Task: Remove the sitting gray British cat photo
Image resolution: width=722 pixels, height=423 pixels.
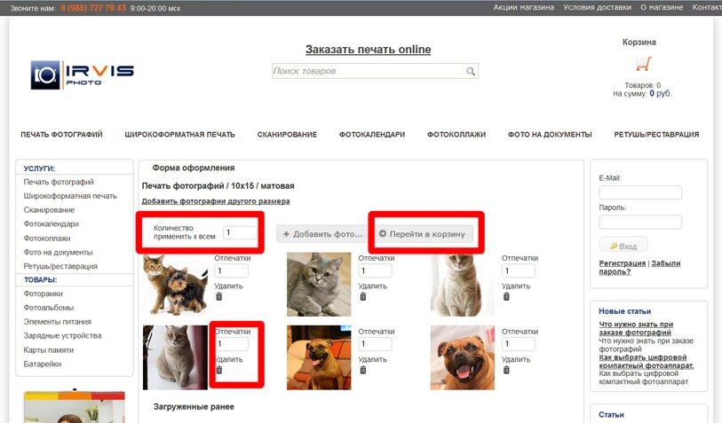Action: pyautogui.click(x=219, y=371)
